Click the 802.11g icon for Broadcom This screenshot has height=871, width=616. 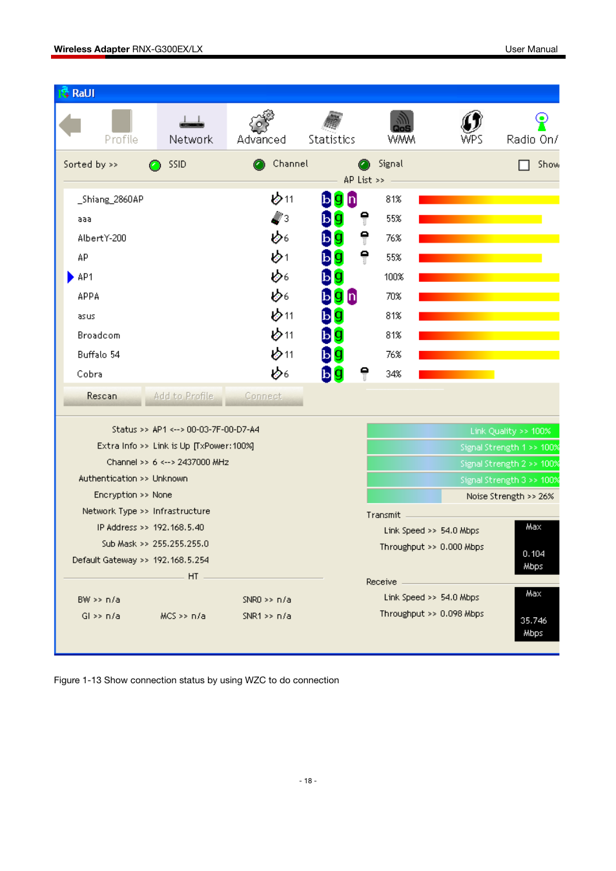click(x=338, y=335)
